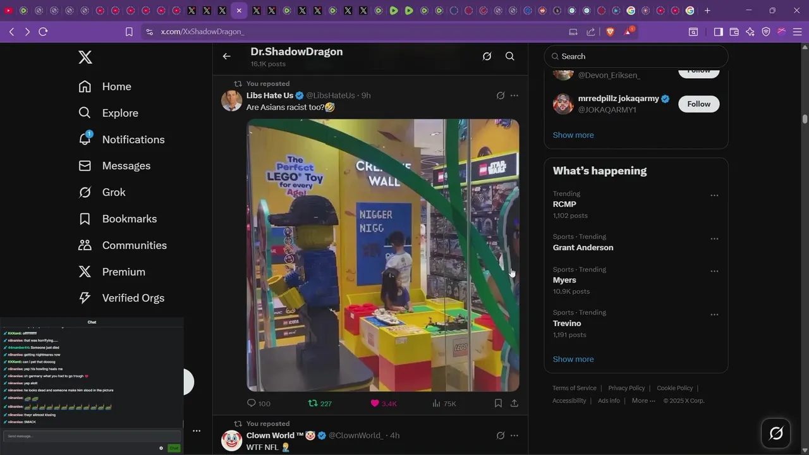Click the Grok explain icon on Libs Hate Us post
This screenshot has height=455, width=809.
pos(501,95)
